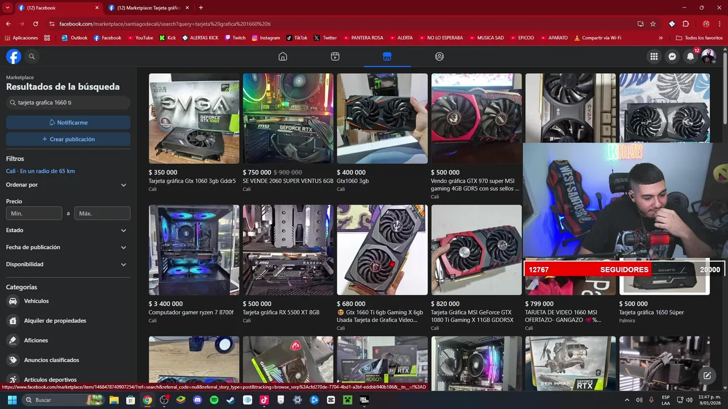Open the Gtx1060 3gb $400 000 thumbnail
This screenshot has width=728, height=409.
click(382, 118)
